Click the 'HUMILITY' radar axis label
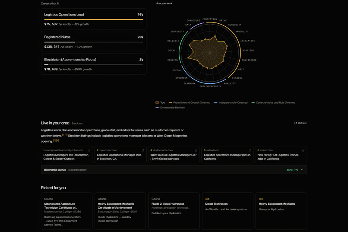Screen dimensions: 348x232 click(230, 83)
